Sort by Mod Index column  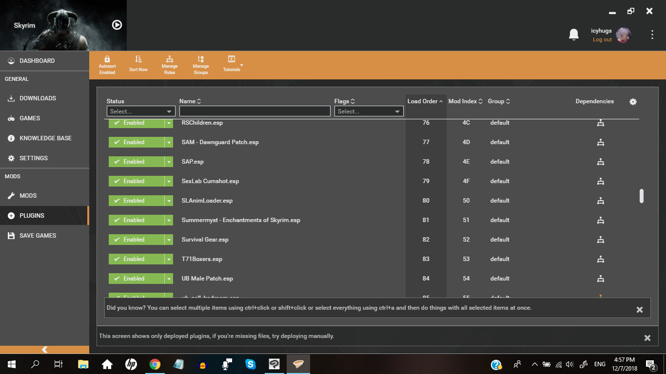(x=466, y=101)
